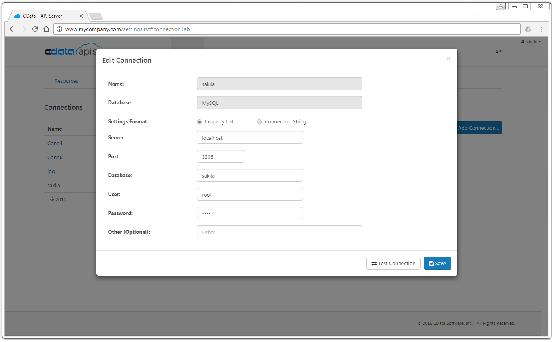Image resolution: width=555 pixels, height=342 pixels.
Task: Click the Add Connection button
Action: 479,127
